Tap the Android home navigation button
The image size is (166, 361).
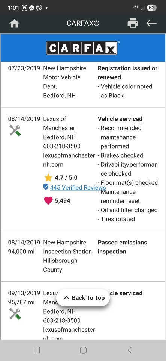[83, 350]
